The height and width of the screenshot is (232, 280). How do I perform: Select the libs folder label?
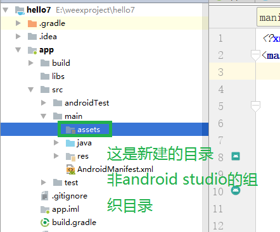pos(58,76)
